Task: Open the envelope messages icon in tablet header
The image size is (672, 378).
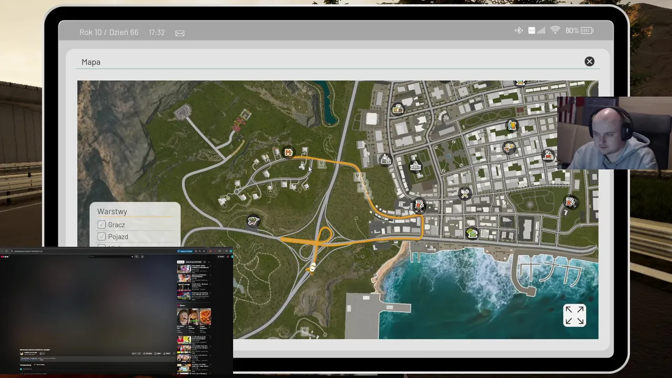Action: click(180, 33)
